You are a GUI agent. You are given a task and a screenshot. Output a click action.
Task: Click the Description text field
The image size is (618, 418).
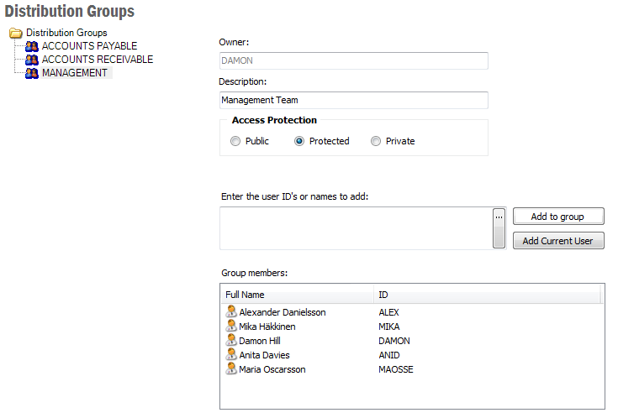(x=353, y=100)
